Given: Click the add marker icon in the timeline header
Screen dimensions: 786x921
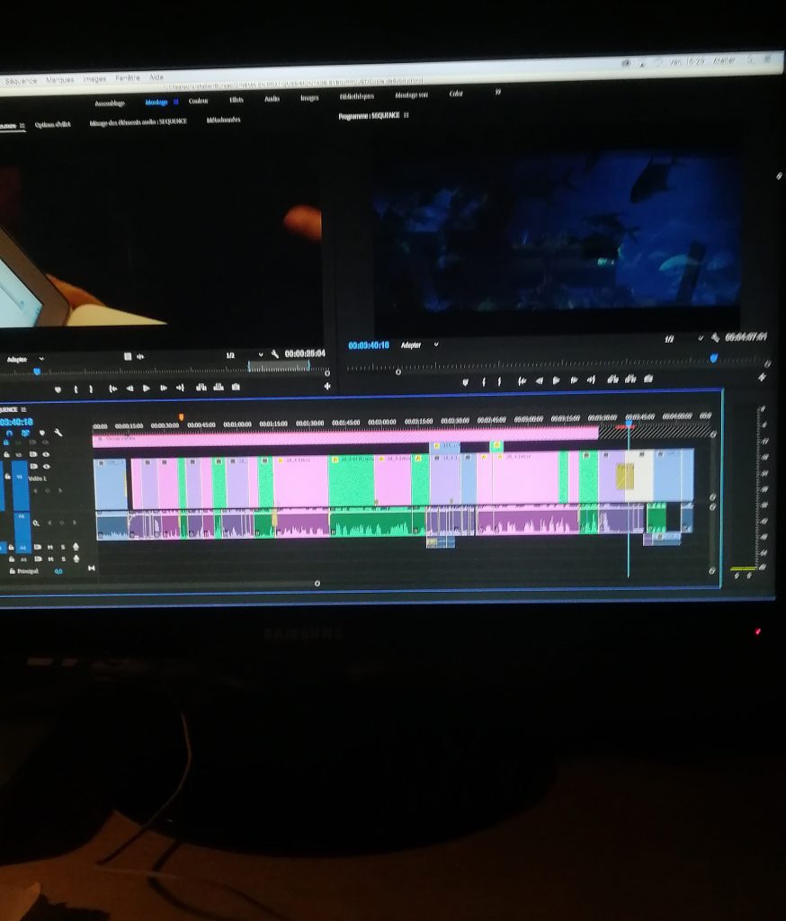Looking at the screenshot, I should pyautogui.click(x=41, y=433).
